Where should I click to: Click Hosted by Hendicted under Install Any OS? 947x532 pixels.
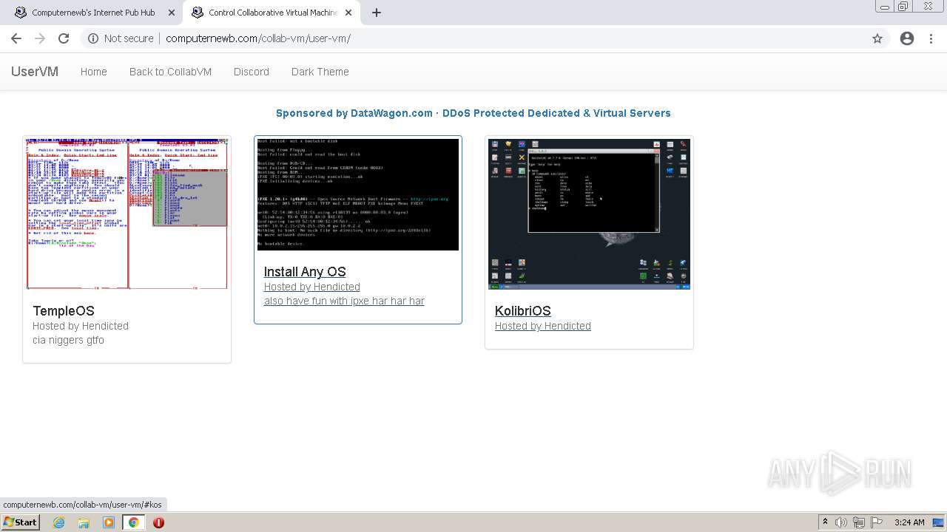coord(312,287)
